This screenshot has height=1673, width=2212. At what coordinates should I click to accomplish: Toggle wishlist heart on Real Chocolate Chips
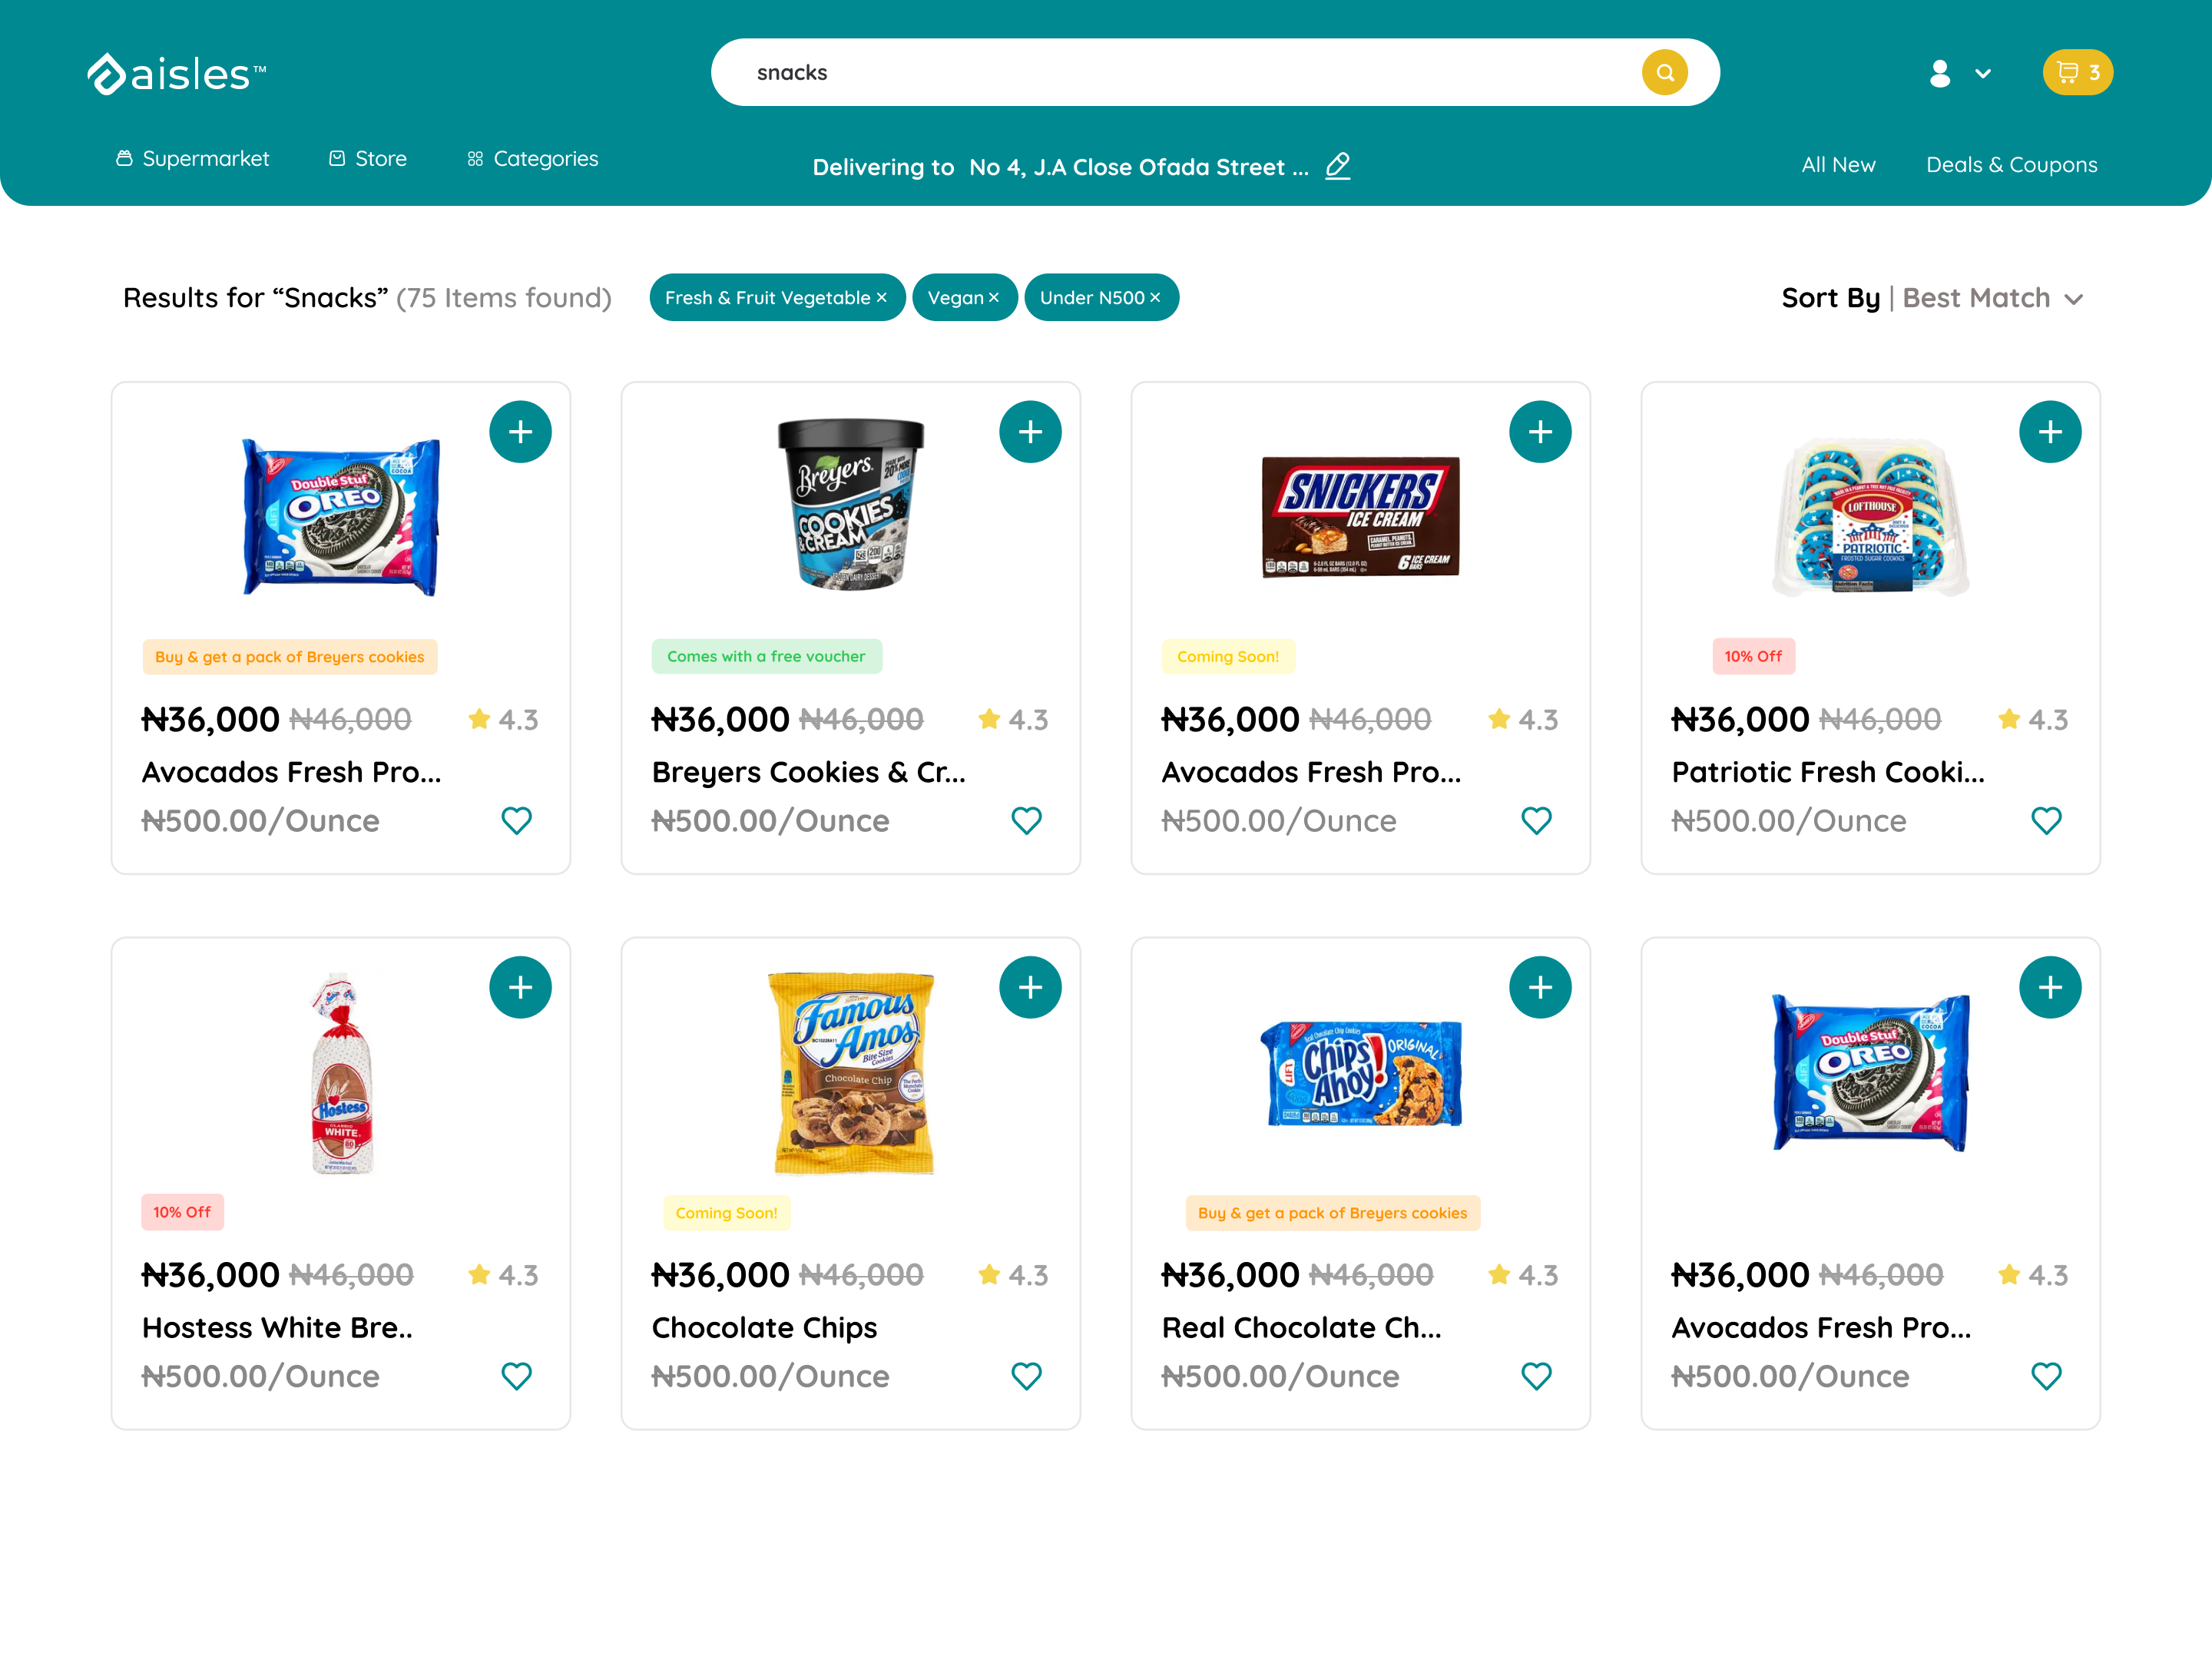click(1536, 1377)
